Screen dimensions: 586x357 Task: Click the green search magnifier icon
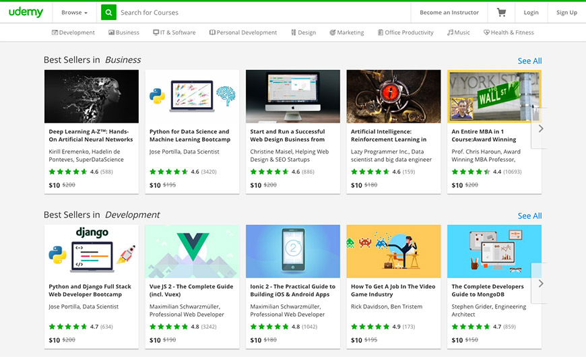tap(108, 12)
